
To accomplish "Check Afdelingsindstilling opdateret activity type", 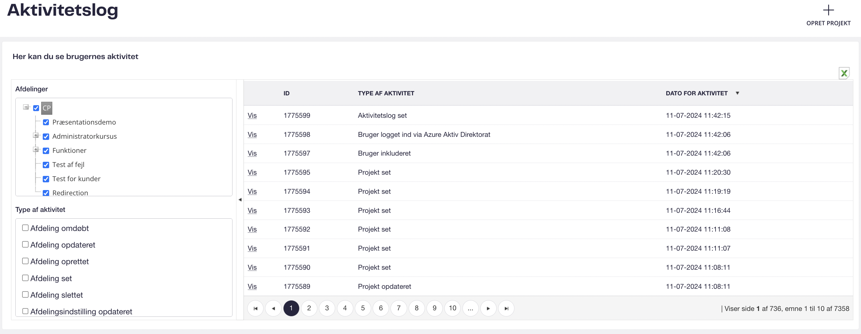I will pos(25,311).
